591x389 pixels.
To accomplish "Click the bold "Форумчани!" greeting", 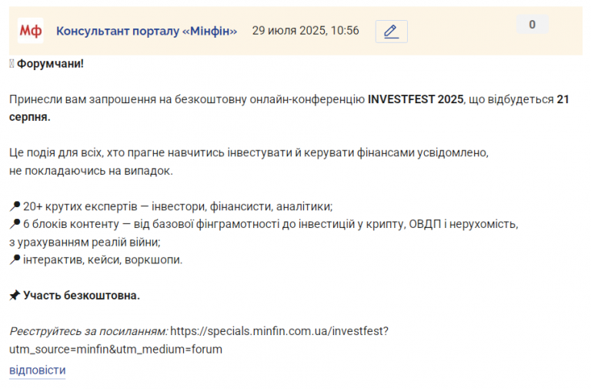I will (50, 64).
